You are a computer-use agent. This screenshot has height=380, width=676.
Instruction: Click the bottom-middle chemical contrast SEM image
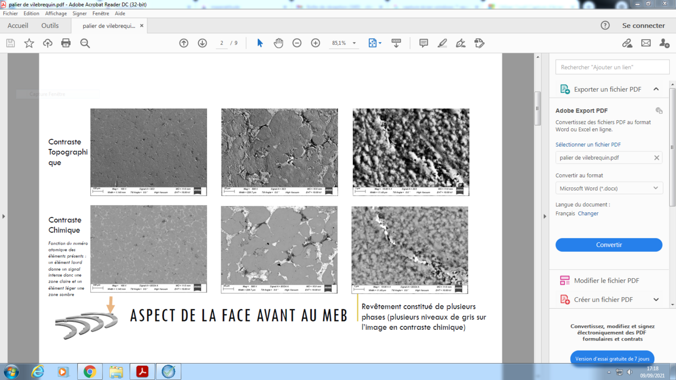[x=279, y=250]
